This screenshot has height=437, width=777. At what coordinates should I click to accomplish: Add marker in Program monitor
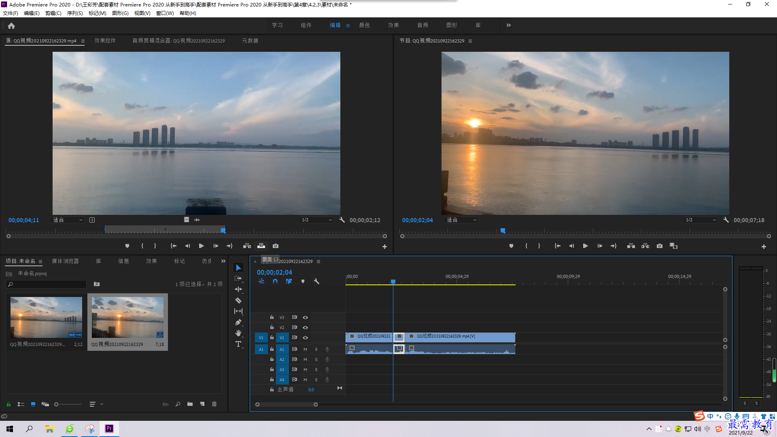(511, 246)
